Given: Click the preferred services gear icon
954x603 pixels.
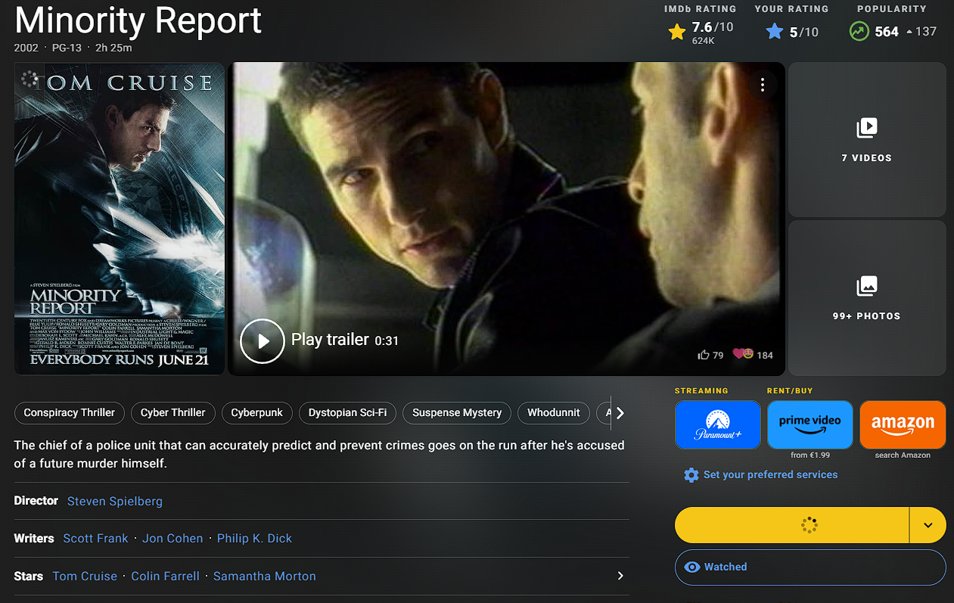Looking at the screenshot, I should tap(691, 475).
